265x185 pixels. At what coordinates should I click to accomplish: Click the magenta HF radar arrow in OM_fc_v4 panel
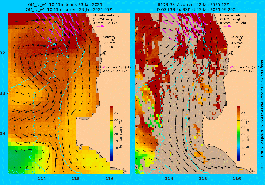click(x=100, y=26)
